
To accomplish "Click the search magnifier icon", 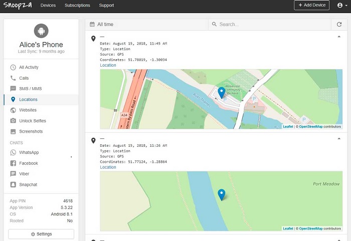I will [x=214, y=24].
